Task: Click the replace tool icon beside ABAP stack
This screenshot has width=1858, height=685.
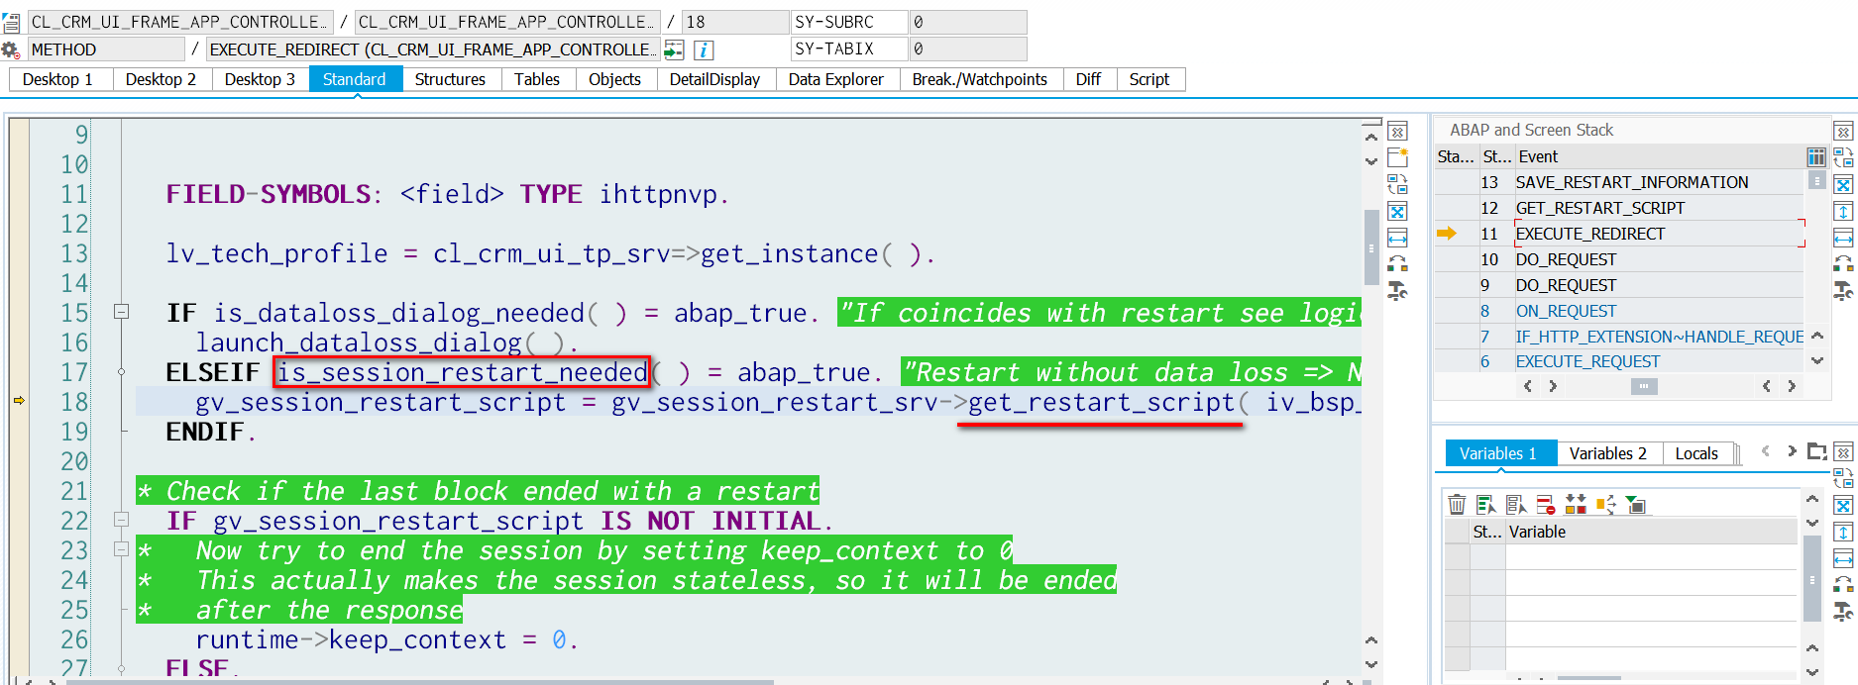Action: pyautogui.click(x=1843, y=157)
